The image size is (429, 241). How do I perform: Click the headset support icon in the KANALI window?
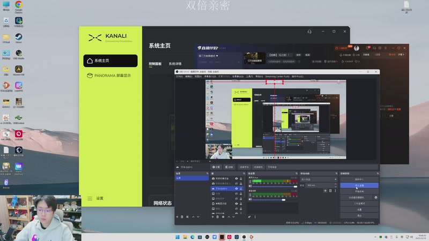pos(309,32)
